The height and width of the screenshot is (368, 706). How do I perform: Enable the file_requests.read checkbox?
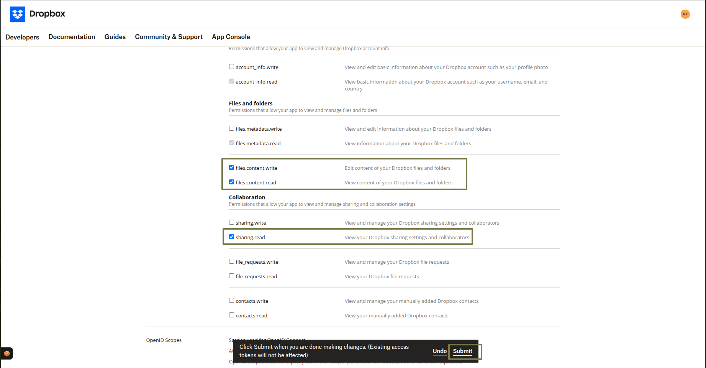(x=231, y=276)
